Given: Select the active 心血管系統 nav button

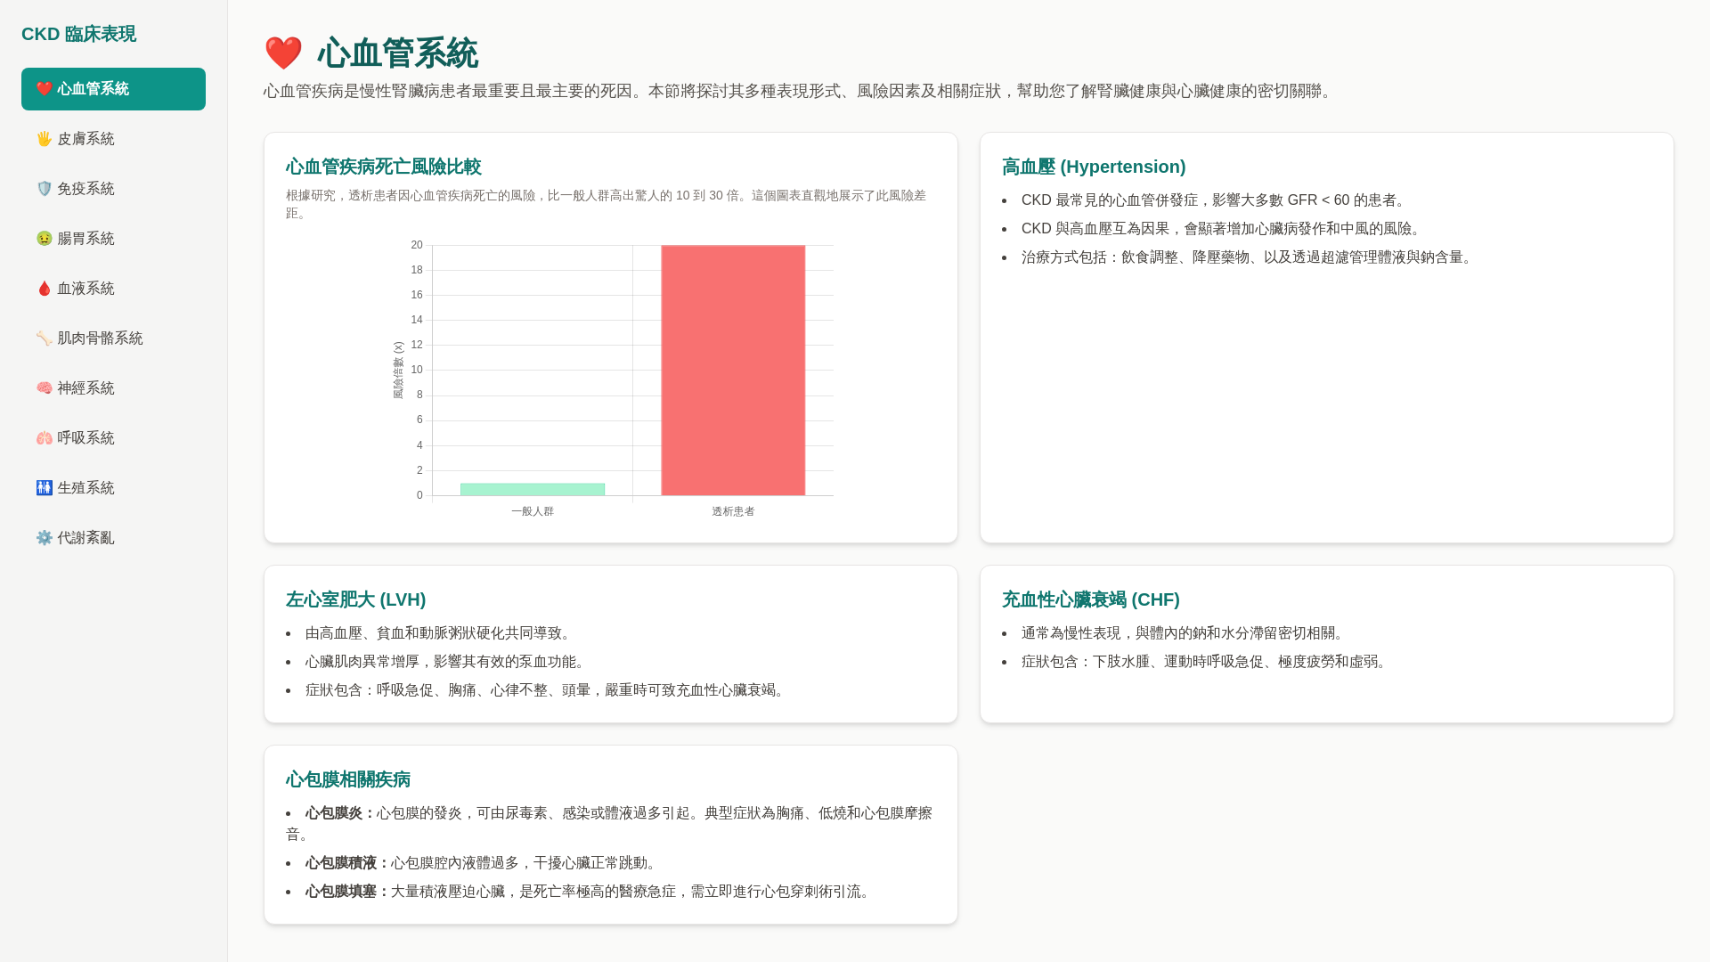Looking at the screenshot, I should coord(113,89).
